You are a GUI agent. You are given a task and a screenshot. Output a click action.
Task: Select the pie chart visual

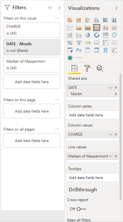click(88, 35)
